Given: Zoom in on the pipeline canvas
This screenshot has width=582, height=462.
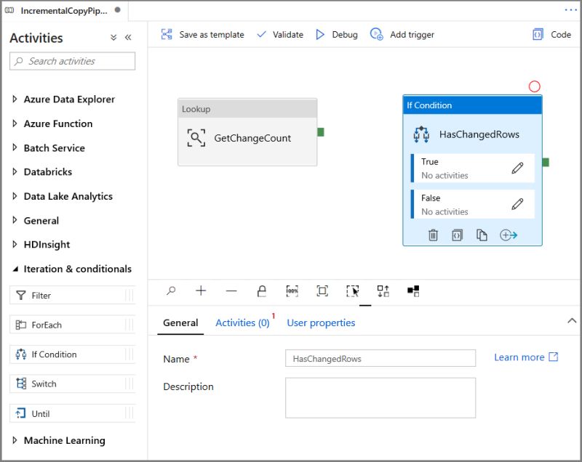Looking at the screenshot, I should click(x=202, y=291).
